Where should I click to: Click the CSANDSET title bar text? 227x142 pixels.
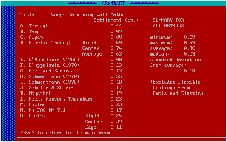click(x=113, y=3)
